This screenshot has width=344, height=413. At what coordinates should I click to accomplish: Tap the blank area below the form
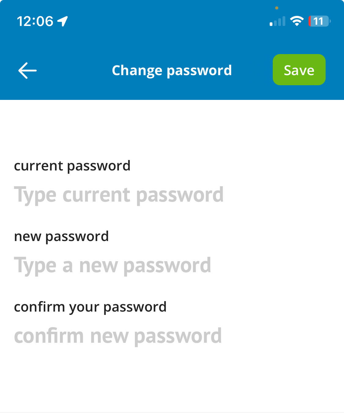coord(172,382)
